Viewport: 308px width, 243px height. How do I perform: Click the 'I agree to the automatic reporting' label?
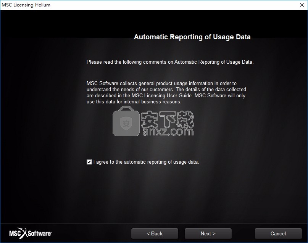tap(146, 162)
